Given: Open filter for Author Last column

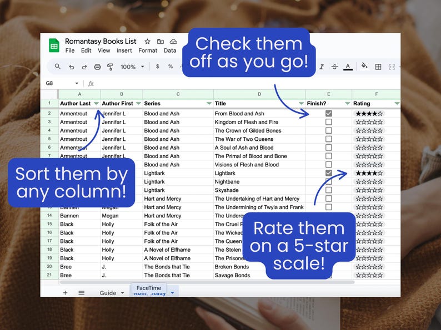Looking at the screenshot, I should pyautogui.click(x=96, y=104).
